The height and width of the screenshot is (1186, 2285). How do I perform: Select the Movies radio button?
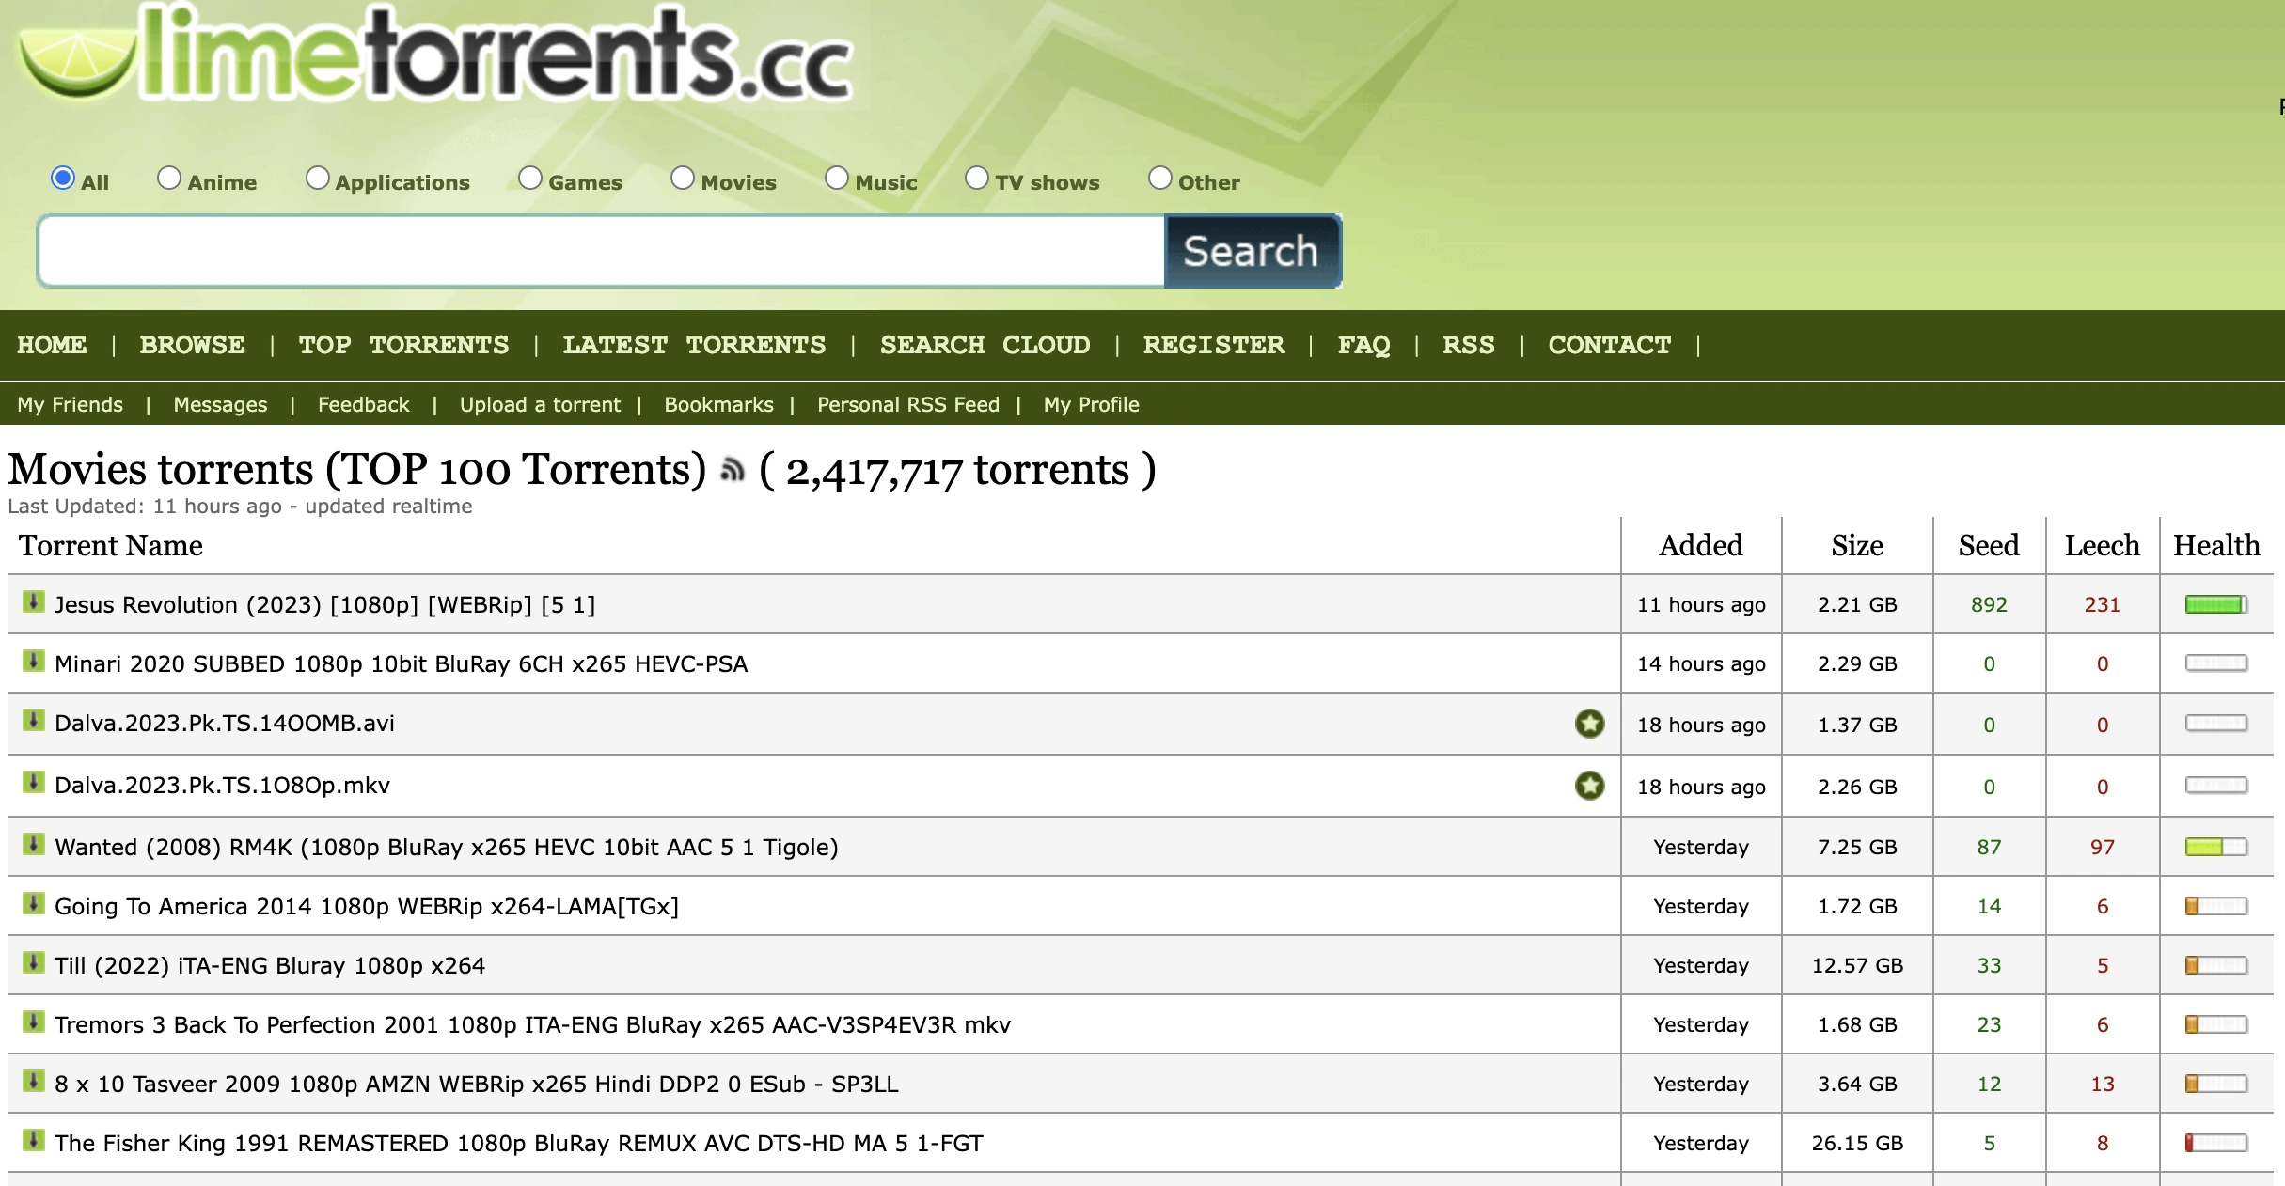(x=683, y=178)
